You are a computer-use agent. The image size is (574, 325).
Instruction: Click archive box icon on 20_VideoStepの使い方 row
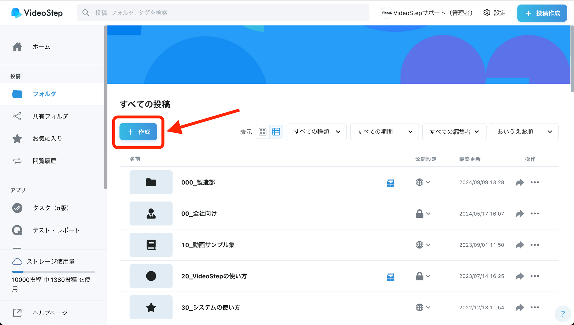[391, 277]
